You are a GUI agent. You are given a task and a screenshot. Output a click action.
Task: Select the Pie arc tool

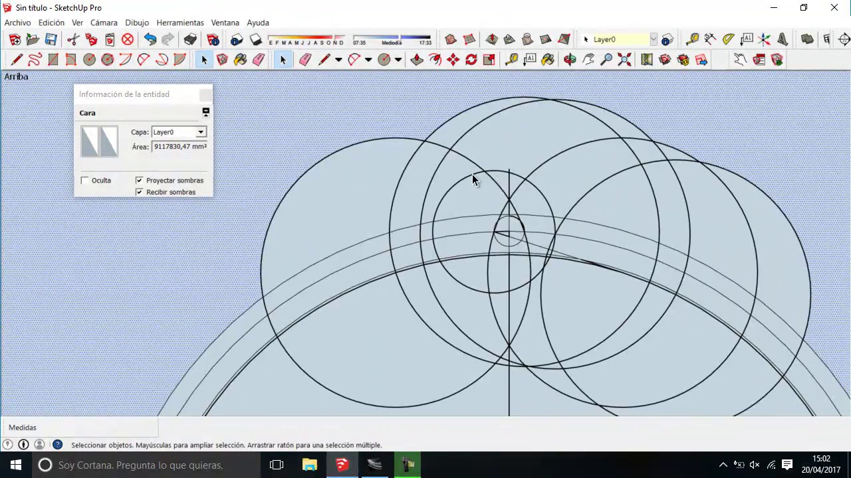[x=180, y=60]
